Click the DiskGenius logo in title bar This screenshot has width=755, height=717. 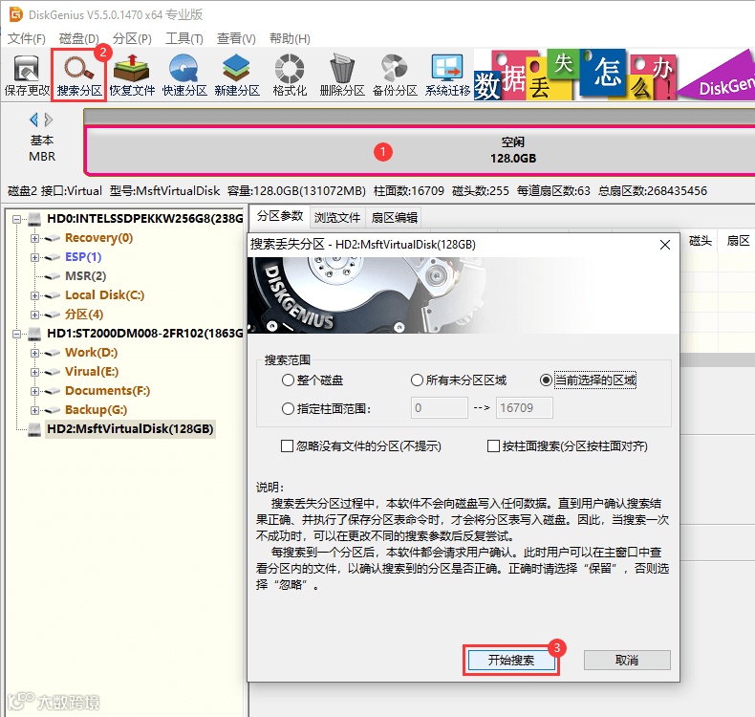[16, 14]
